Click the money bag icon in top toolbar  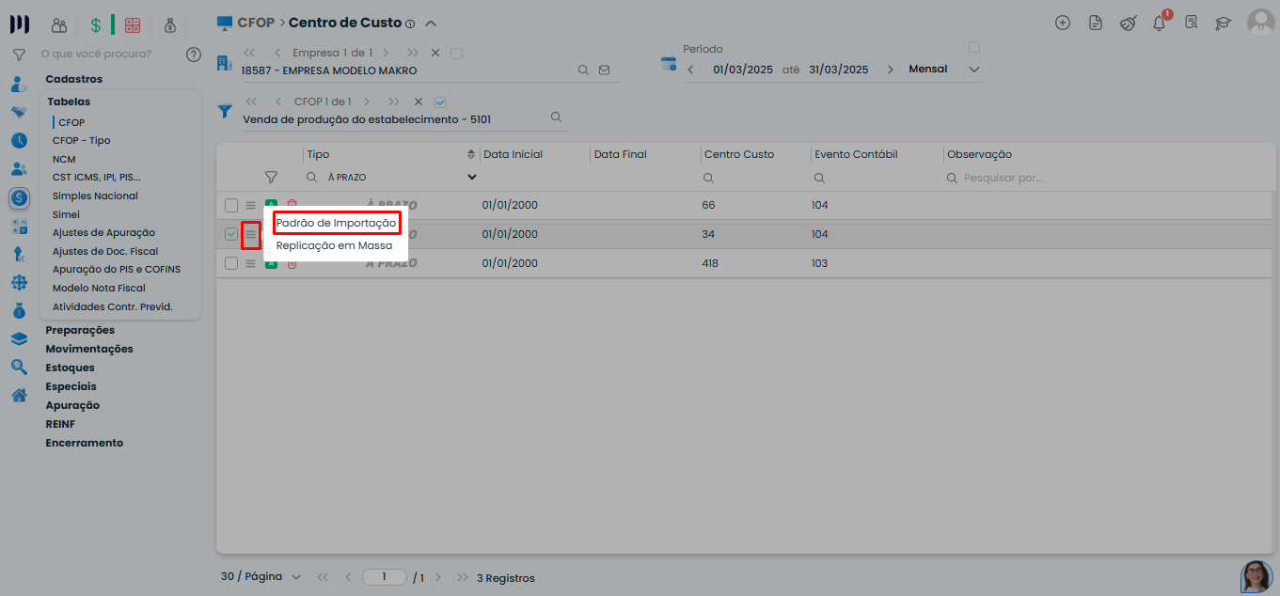coord(170,25)
